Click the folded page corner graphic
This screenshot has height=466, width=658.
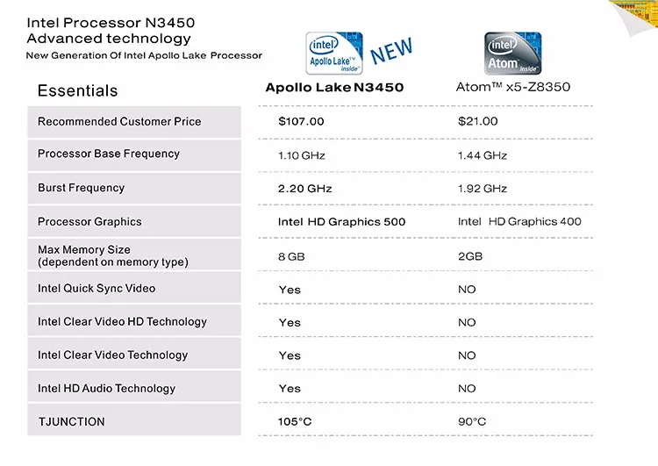(x=633, y=18)
